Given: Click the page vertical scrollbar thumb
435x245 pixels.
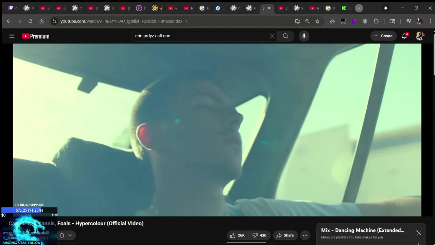Looking at the screenshot, I should [x=434, y=54].
